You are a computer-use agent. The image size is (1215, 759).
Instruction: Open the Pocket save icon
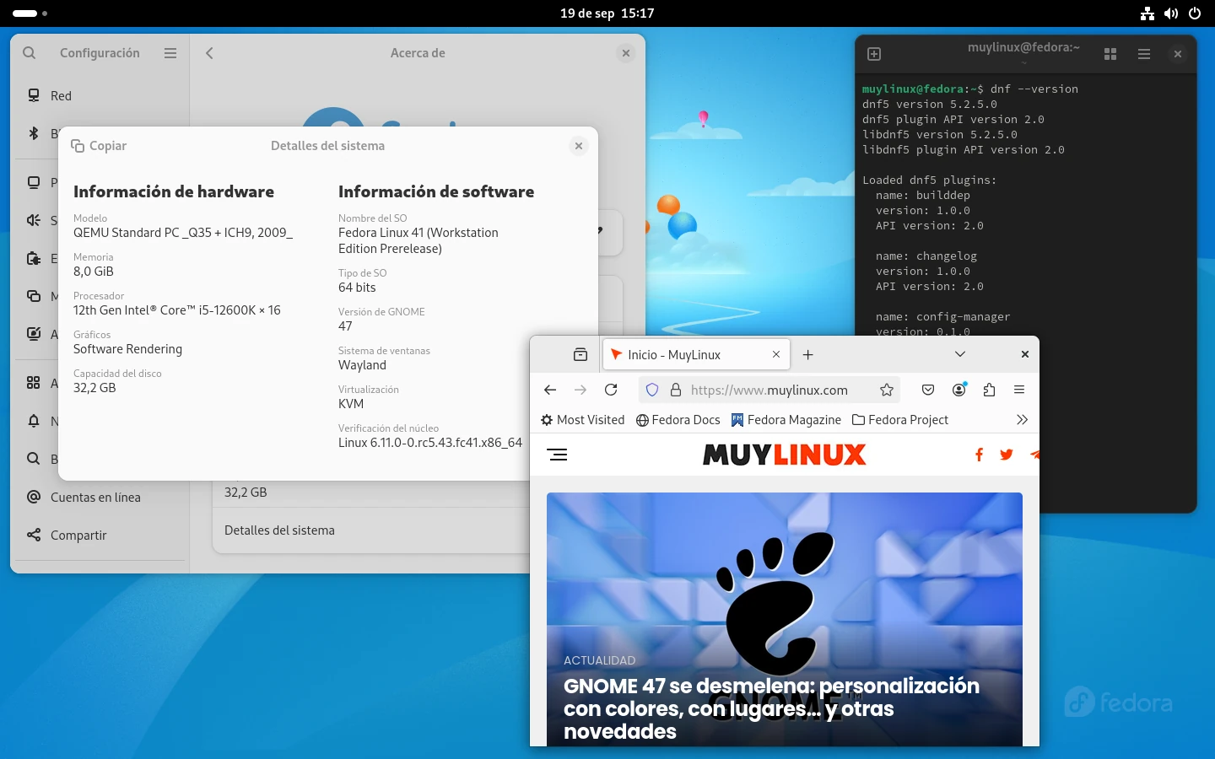tap(928, 390)
